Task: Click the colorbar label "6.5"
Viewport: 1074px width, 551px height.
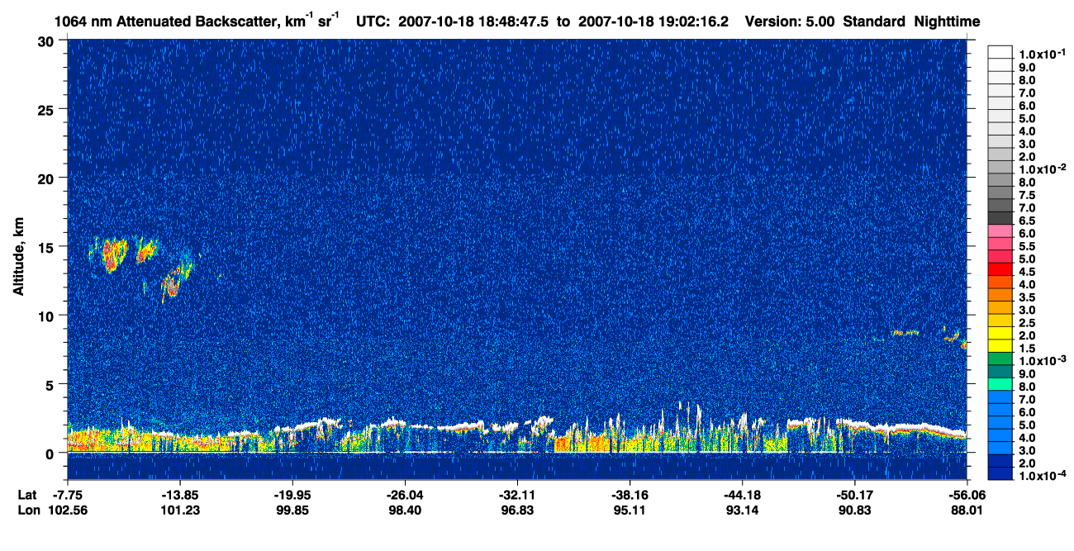Action: tap(1026, 221)
